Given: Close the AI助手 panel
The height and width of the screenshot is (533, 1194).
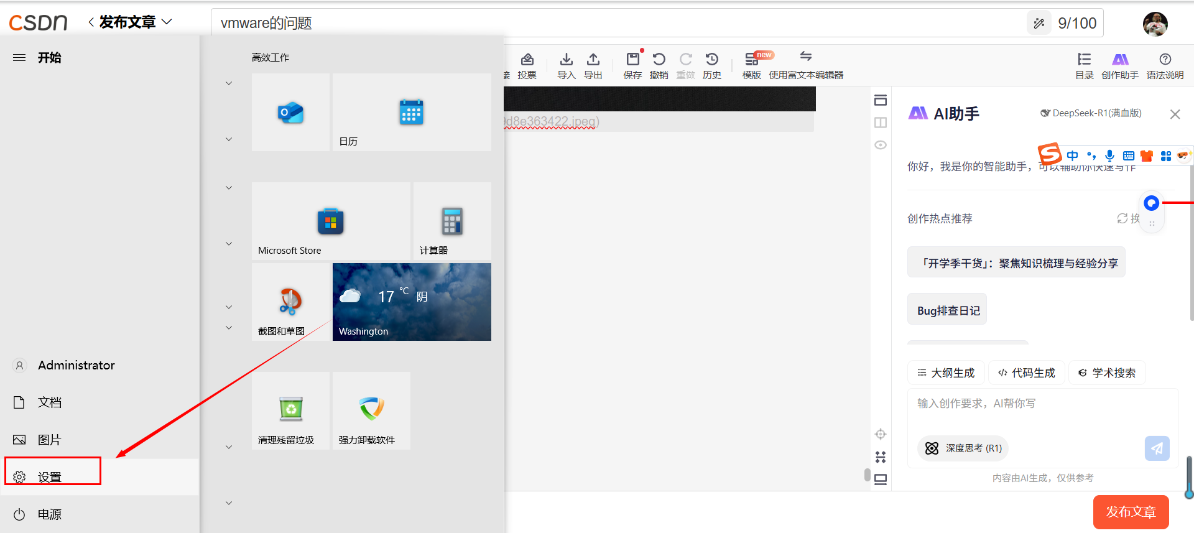Looking at the screenshot, I should point(1175,114).
